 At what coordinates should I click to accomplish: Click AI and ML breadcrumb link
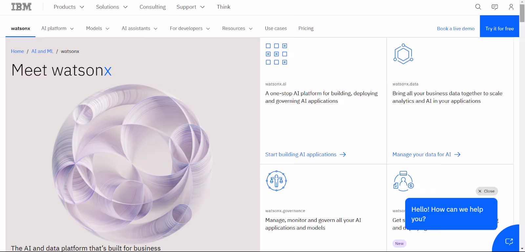pyautogui.click(x=42, y=51)
